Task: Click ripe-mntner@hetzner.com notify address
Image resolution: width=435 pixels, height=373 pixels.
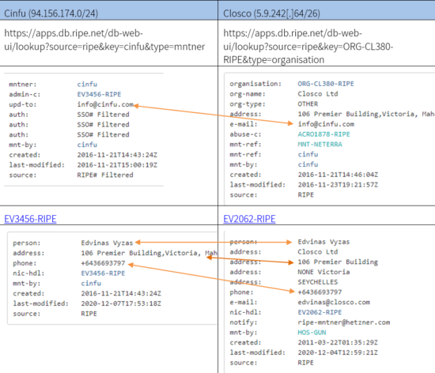Action: click(344, 322)
